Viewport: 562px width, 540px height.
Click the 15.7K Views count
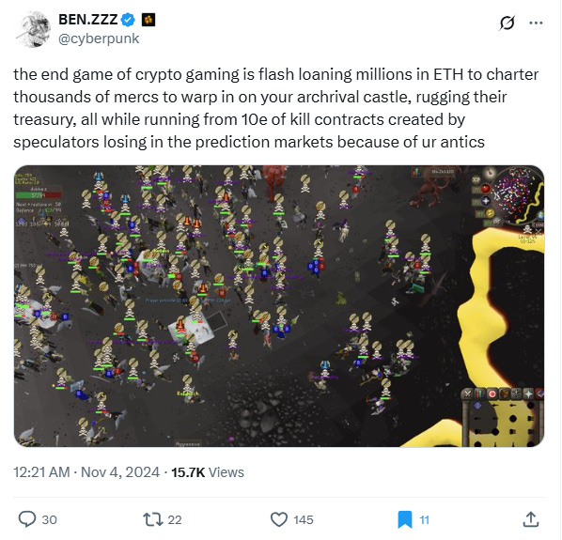click(208, 472)
